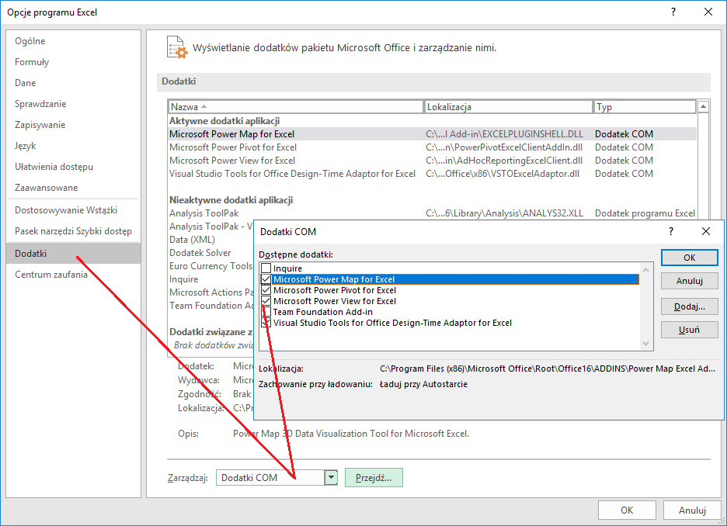727x526 pixels.
Task: Click the COM dialog location path text
Action: tap(547, 369)
